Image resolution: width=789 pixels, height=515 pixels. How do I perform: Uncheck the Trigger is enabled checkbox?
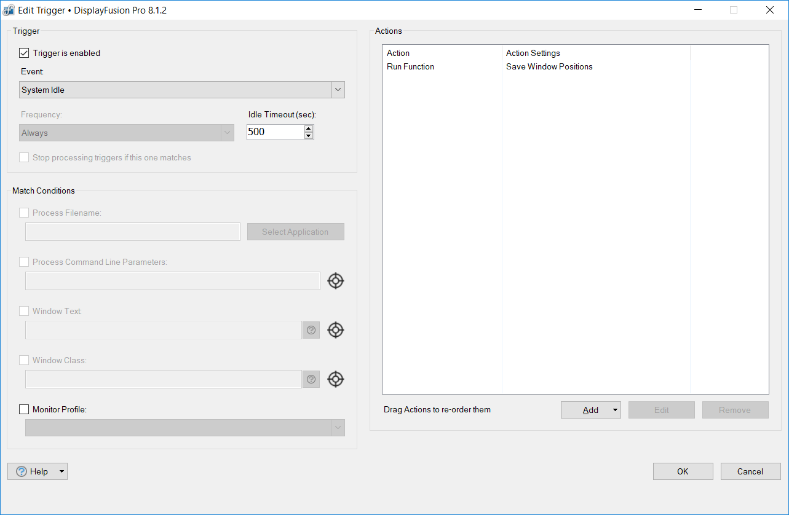(x=25, y=53)
